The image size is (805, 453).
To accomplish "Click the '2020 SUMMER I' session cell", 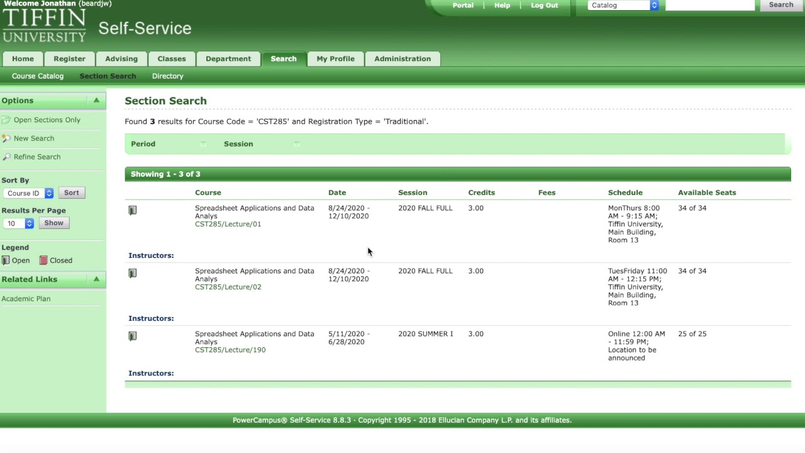I will [x=425, y=334].
